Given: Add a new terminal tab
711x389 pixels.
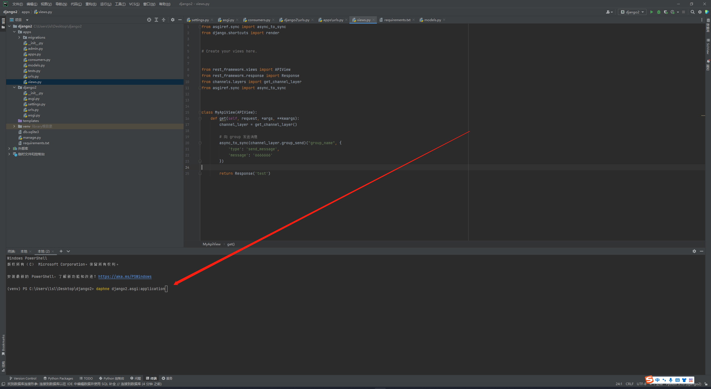Looking at the screenshot, I should click(61, 251).
